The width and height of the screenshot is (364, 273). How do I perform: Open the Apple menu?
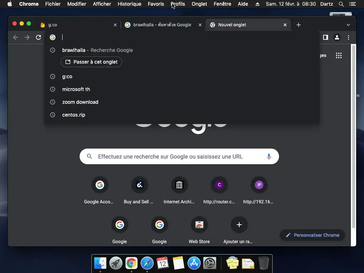pyautogui.click(x=10, y=4)
